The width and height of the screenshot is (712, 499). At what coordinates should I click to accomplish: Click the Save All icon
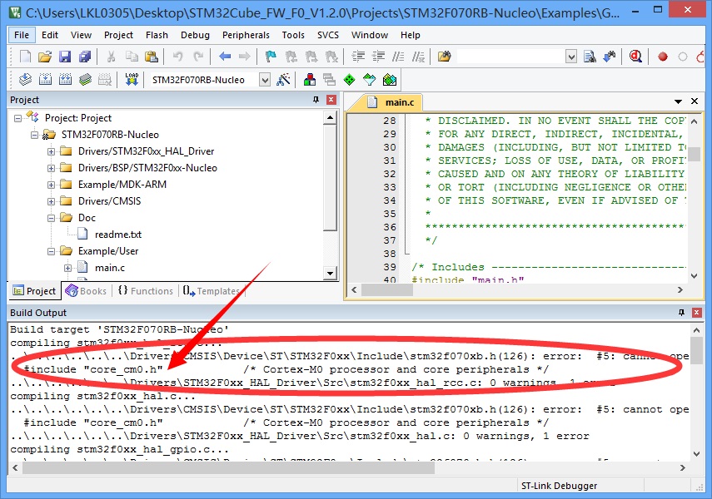tap(85, 57)
